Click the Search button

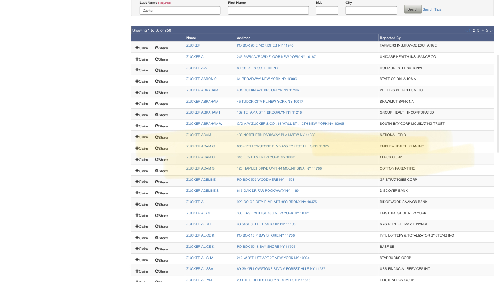pyautogui.click(x=413, y=9)
